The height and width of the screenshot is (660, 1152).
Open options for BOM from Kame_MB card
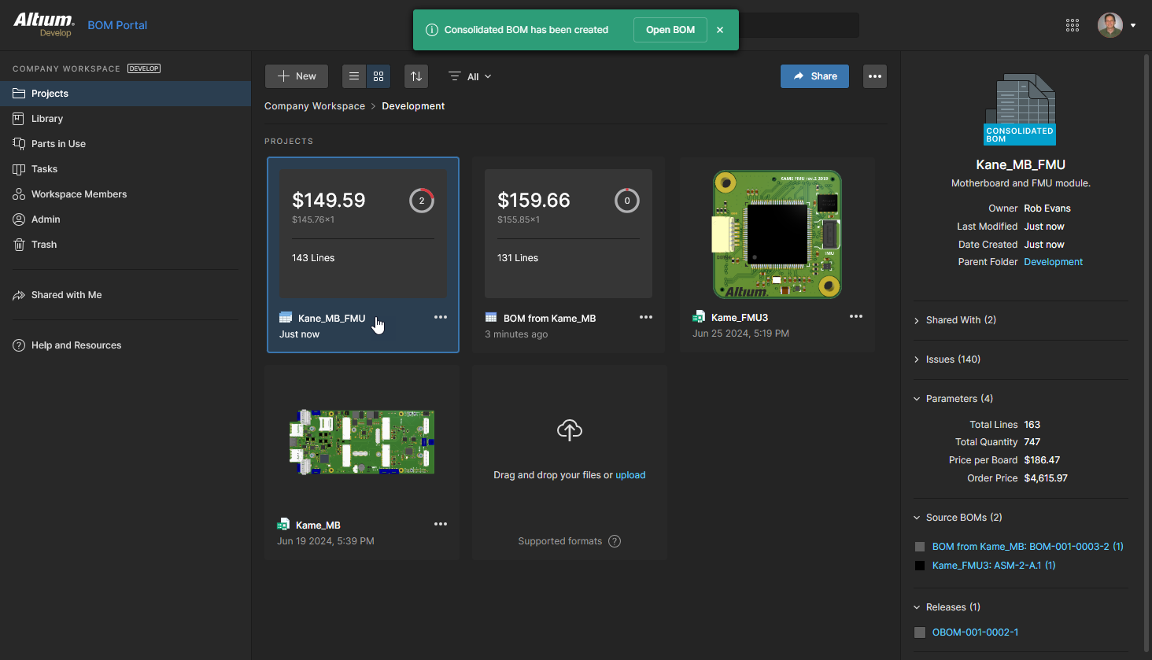tap(646, 317)
